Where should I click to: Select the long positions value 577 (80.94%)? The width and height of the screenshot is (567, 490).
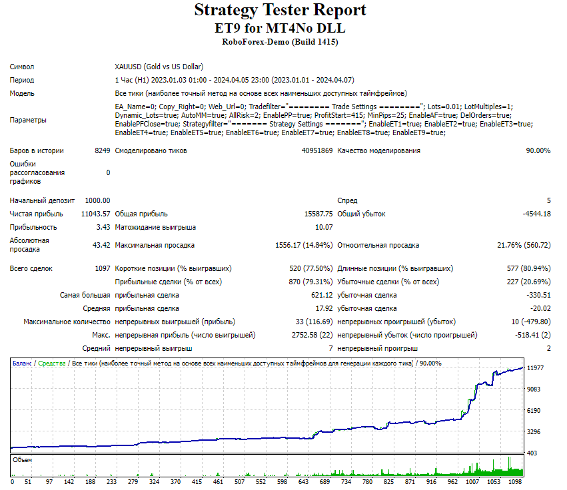click(528, 268)
